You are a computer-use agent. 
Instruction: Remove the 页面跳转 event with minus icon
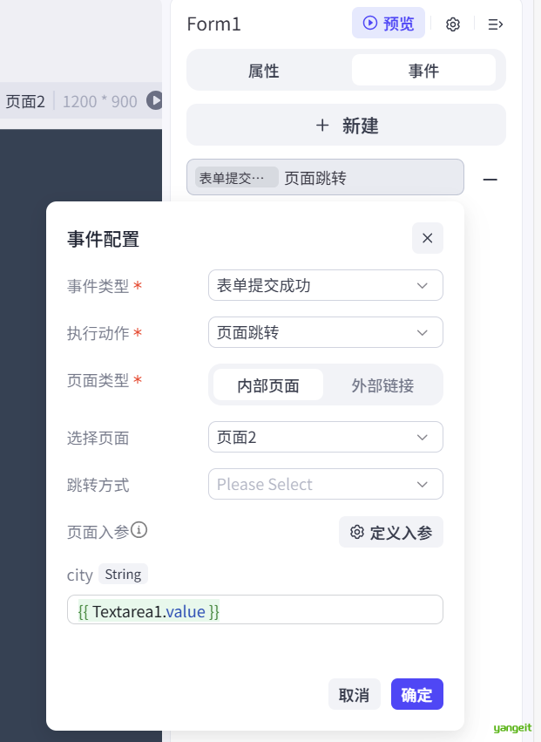click(x=490, y=179)
